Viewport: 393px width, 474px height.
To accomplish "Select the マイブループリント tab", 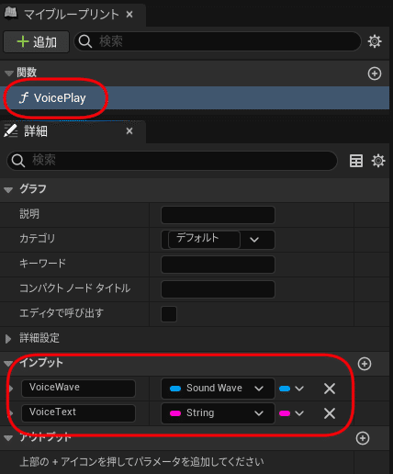I will [x=72, y=14].
